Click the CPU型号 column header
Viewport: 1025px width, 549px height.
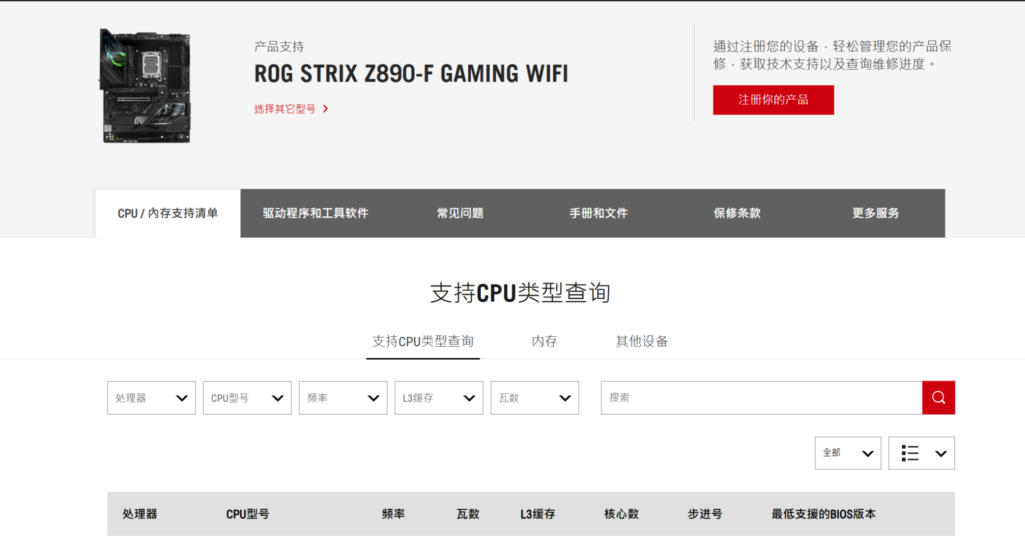(x=248, y=514)
